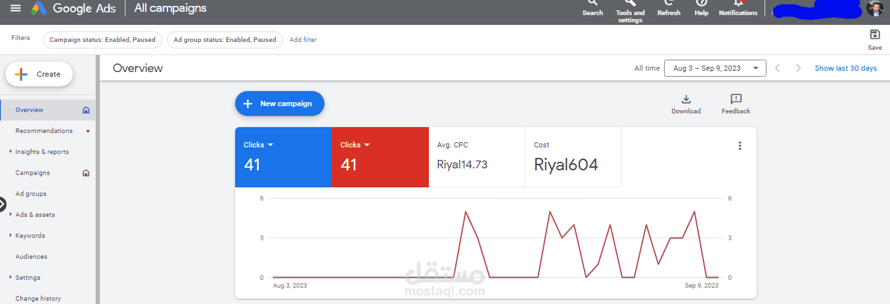Viewport: 890px width, 304px height.
Task: Click the Refresh icon
Action: pos(669,4)
